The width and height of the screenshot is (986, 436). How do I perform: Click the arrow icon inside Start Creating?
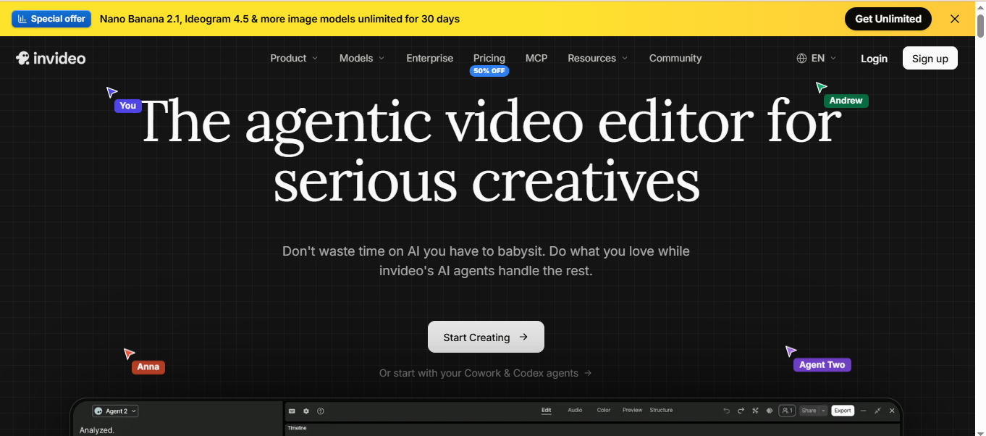[x=523, y=337]
